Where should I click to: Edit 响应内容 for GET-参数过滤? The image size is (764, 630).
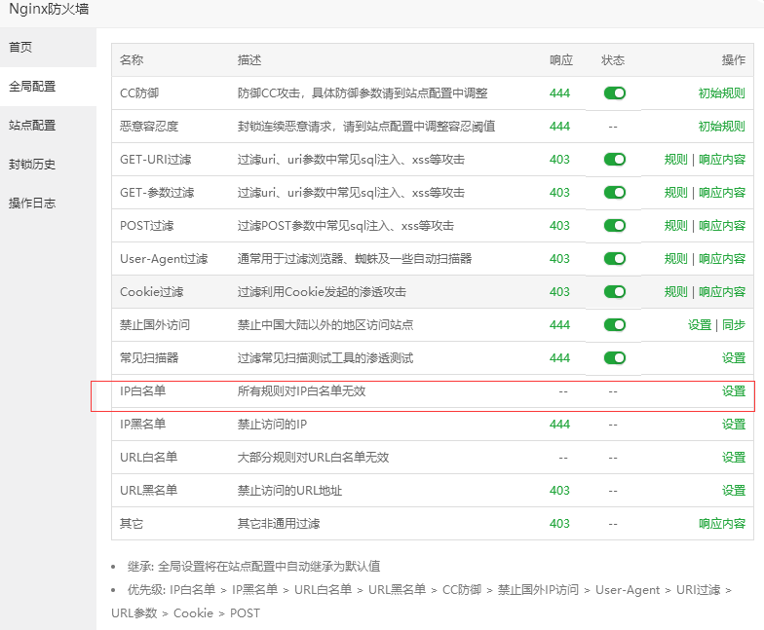[721, 193]
